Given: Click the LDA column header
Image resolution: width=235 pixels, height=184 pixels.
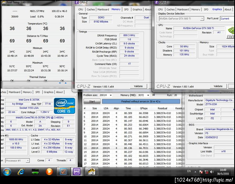Looking at the screenshot, I should tap(106, 108).
